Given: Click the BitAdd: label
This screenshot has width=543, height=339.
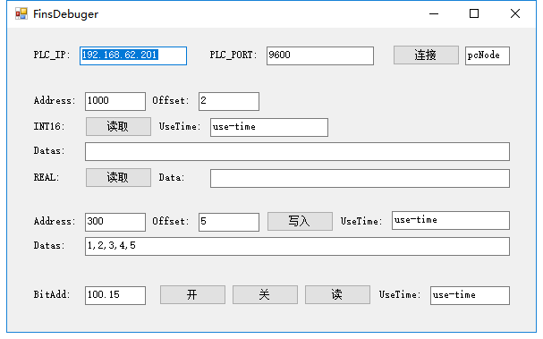Looking at the screenshot, I should pyautogui.click(x=52, y=294).
